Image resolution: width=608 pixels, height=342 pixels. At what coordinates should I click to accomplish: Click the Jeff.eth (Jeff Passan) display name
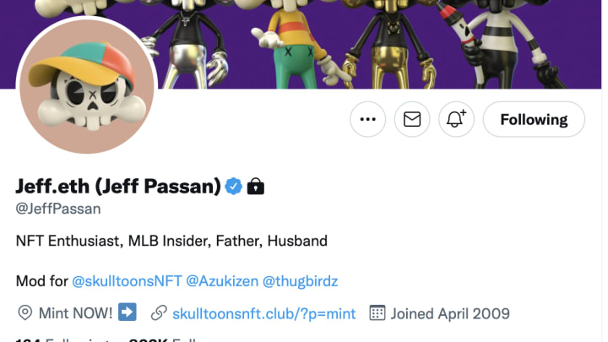tap(118, 186)
